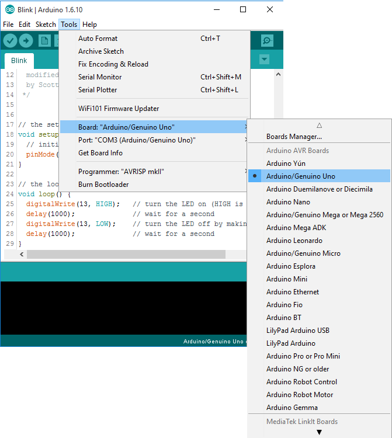Choose Arduino Gemma board
Viewport: 392px width, 438px height.
[319, 408]
